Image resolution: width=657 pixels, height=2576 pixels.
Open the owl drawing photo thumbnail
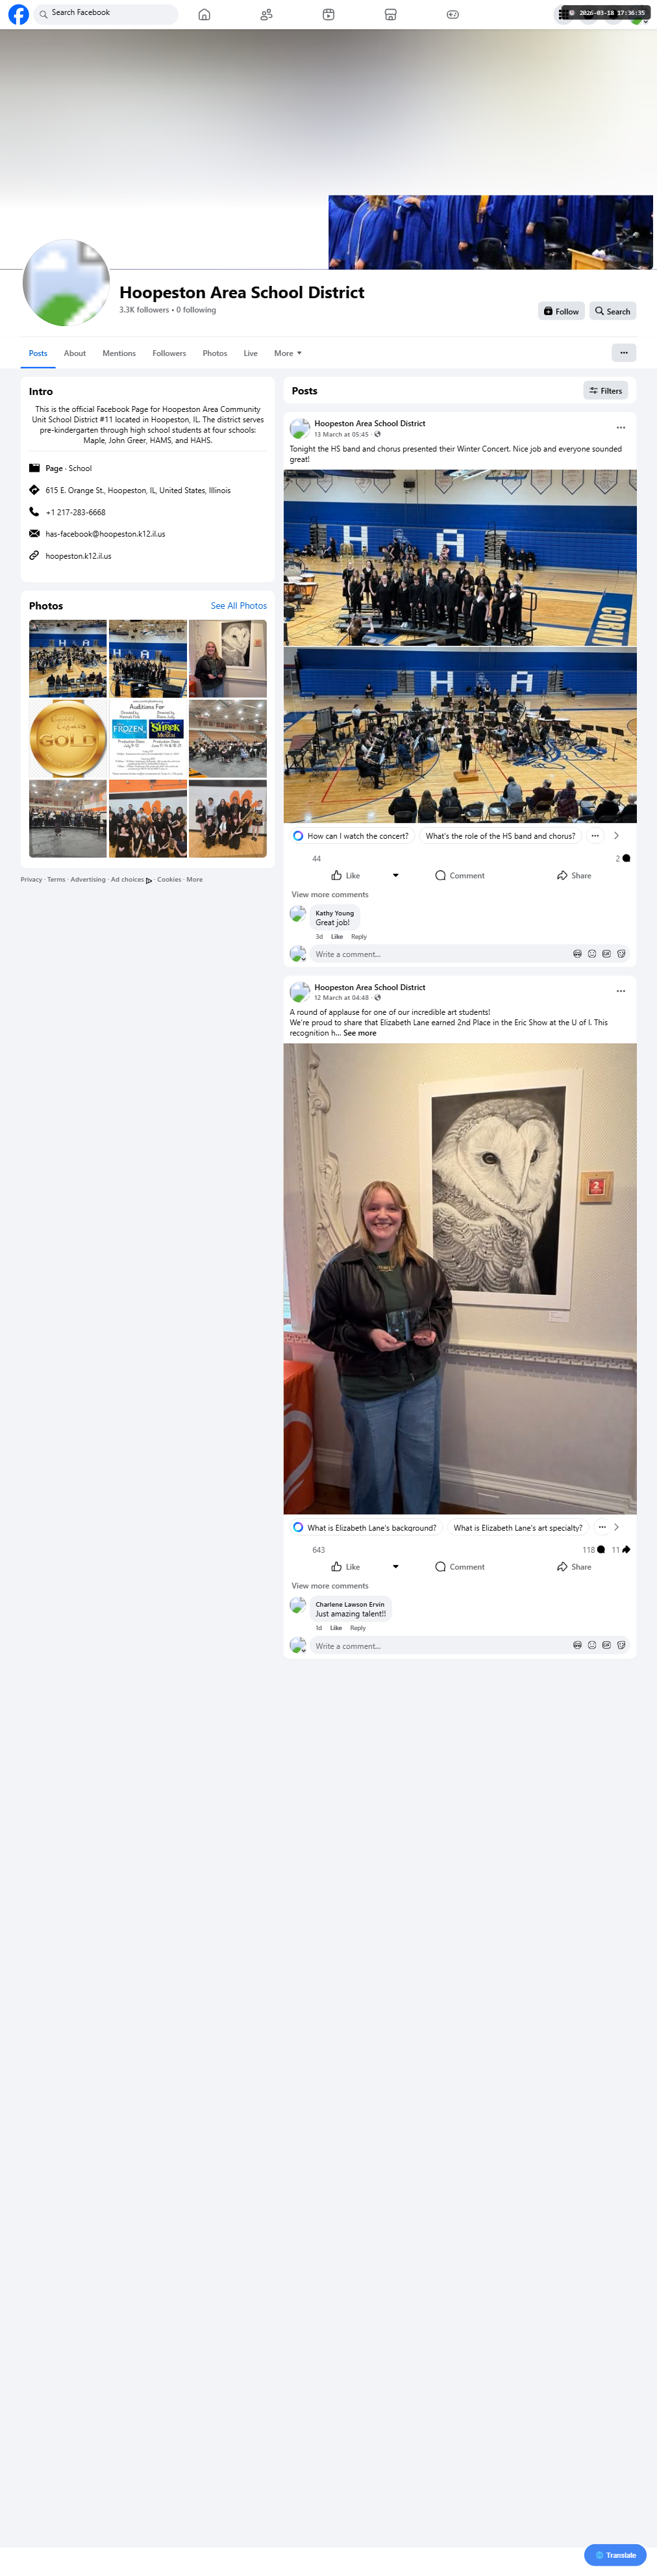click(x=228, y=658)
